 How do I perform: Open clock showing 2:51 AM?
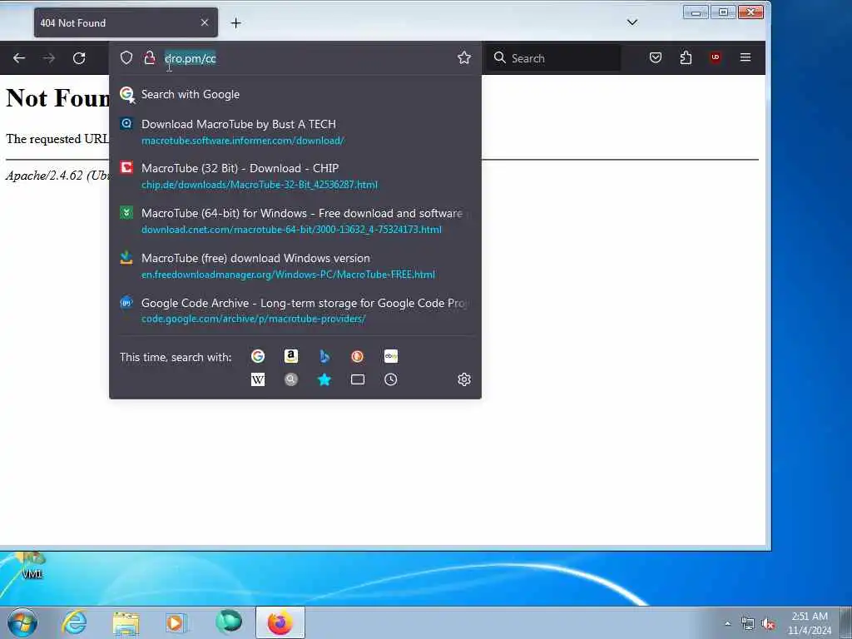pyautogui.click(x=810, y=623)
